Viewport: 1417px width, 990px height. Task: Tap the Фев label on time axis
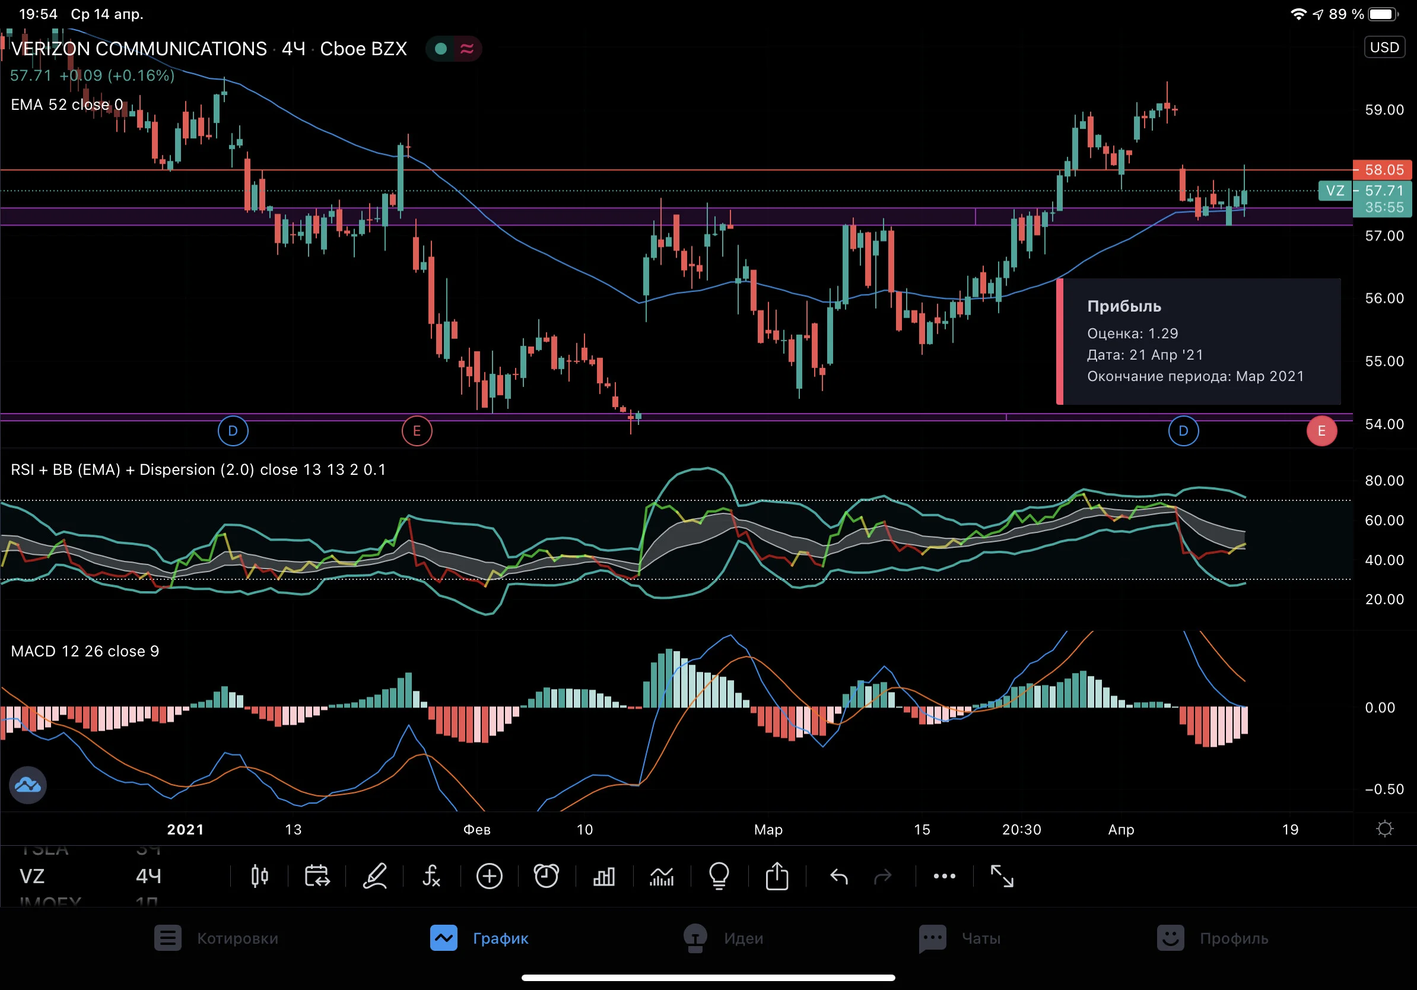coord(477,830)
